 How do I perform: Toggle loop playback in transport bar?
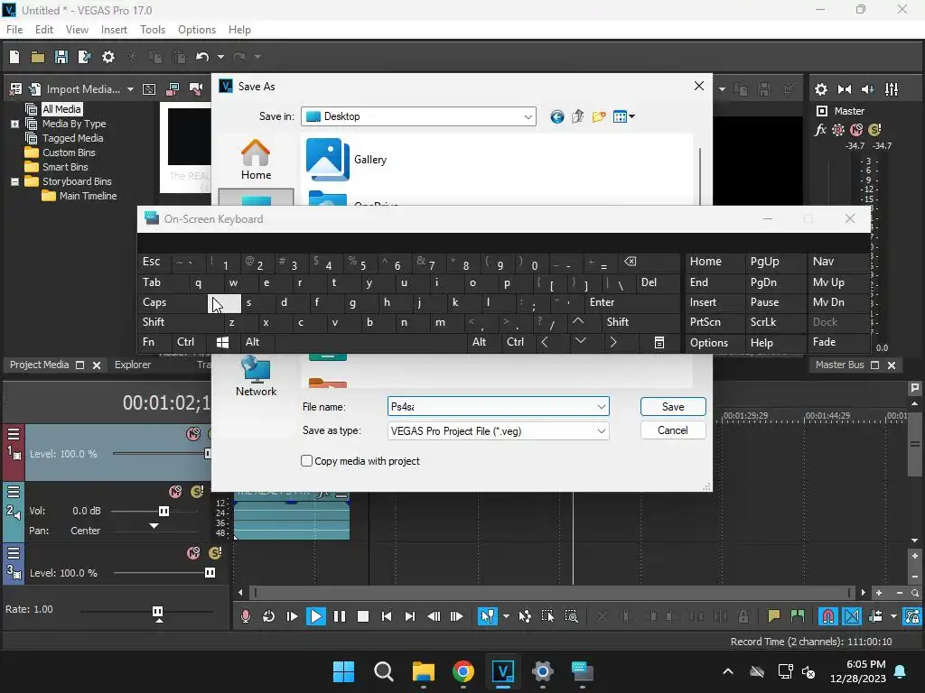coord(268,616)
